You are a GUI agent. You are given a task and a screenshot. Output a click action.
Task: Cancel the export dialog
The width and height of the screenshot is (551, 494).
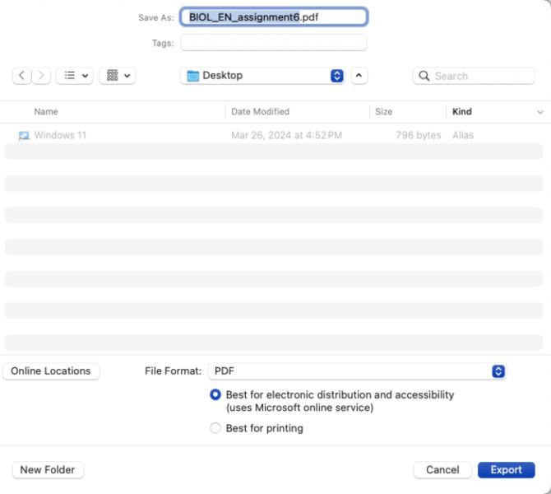[442, 470]
